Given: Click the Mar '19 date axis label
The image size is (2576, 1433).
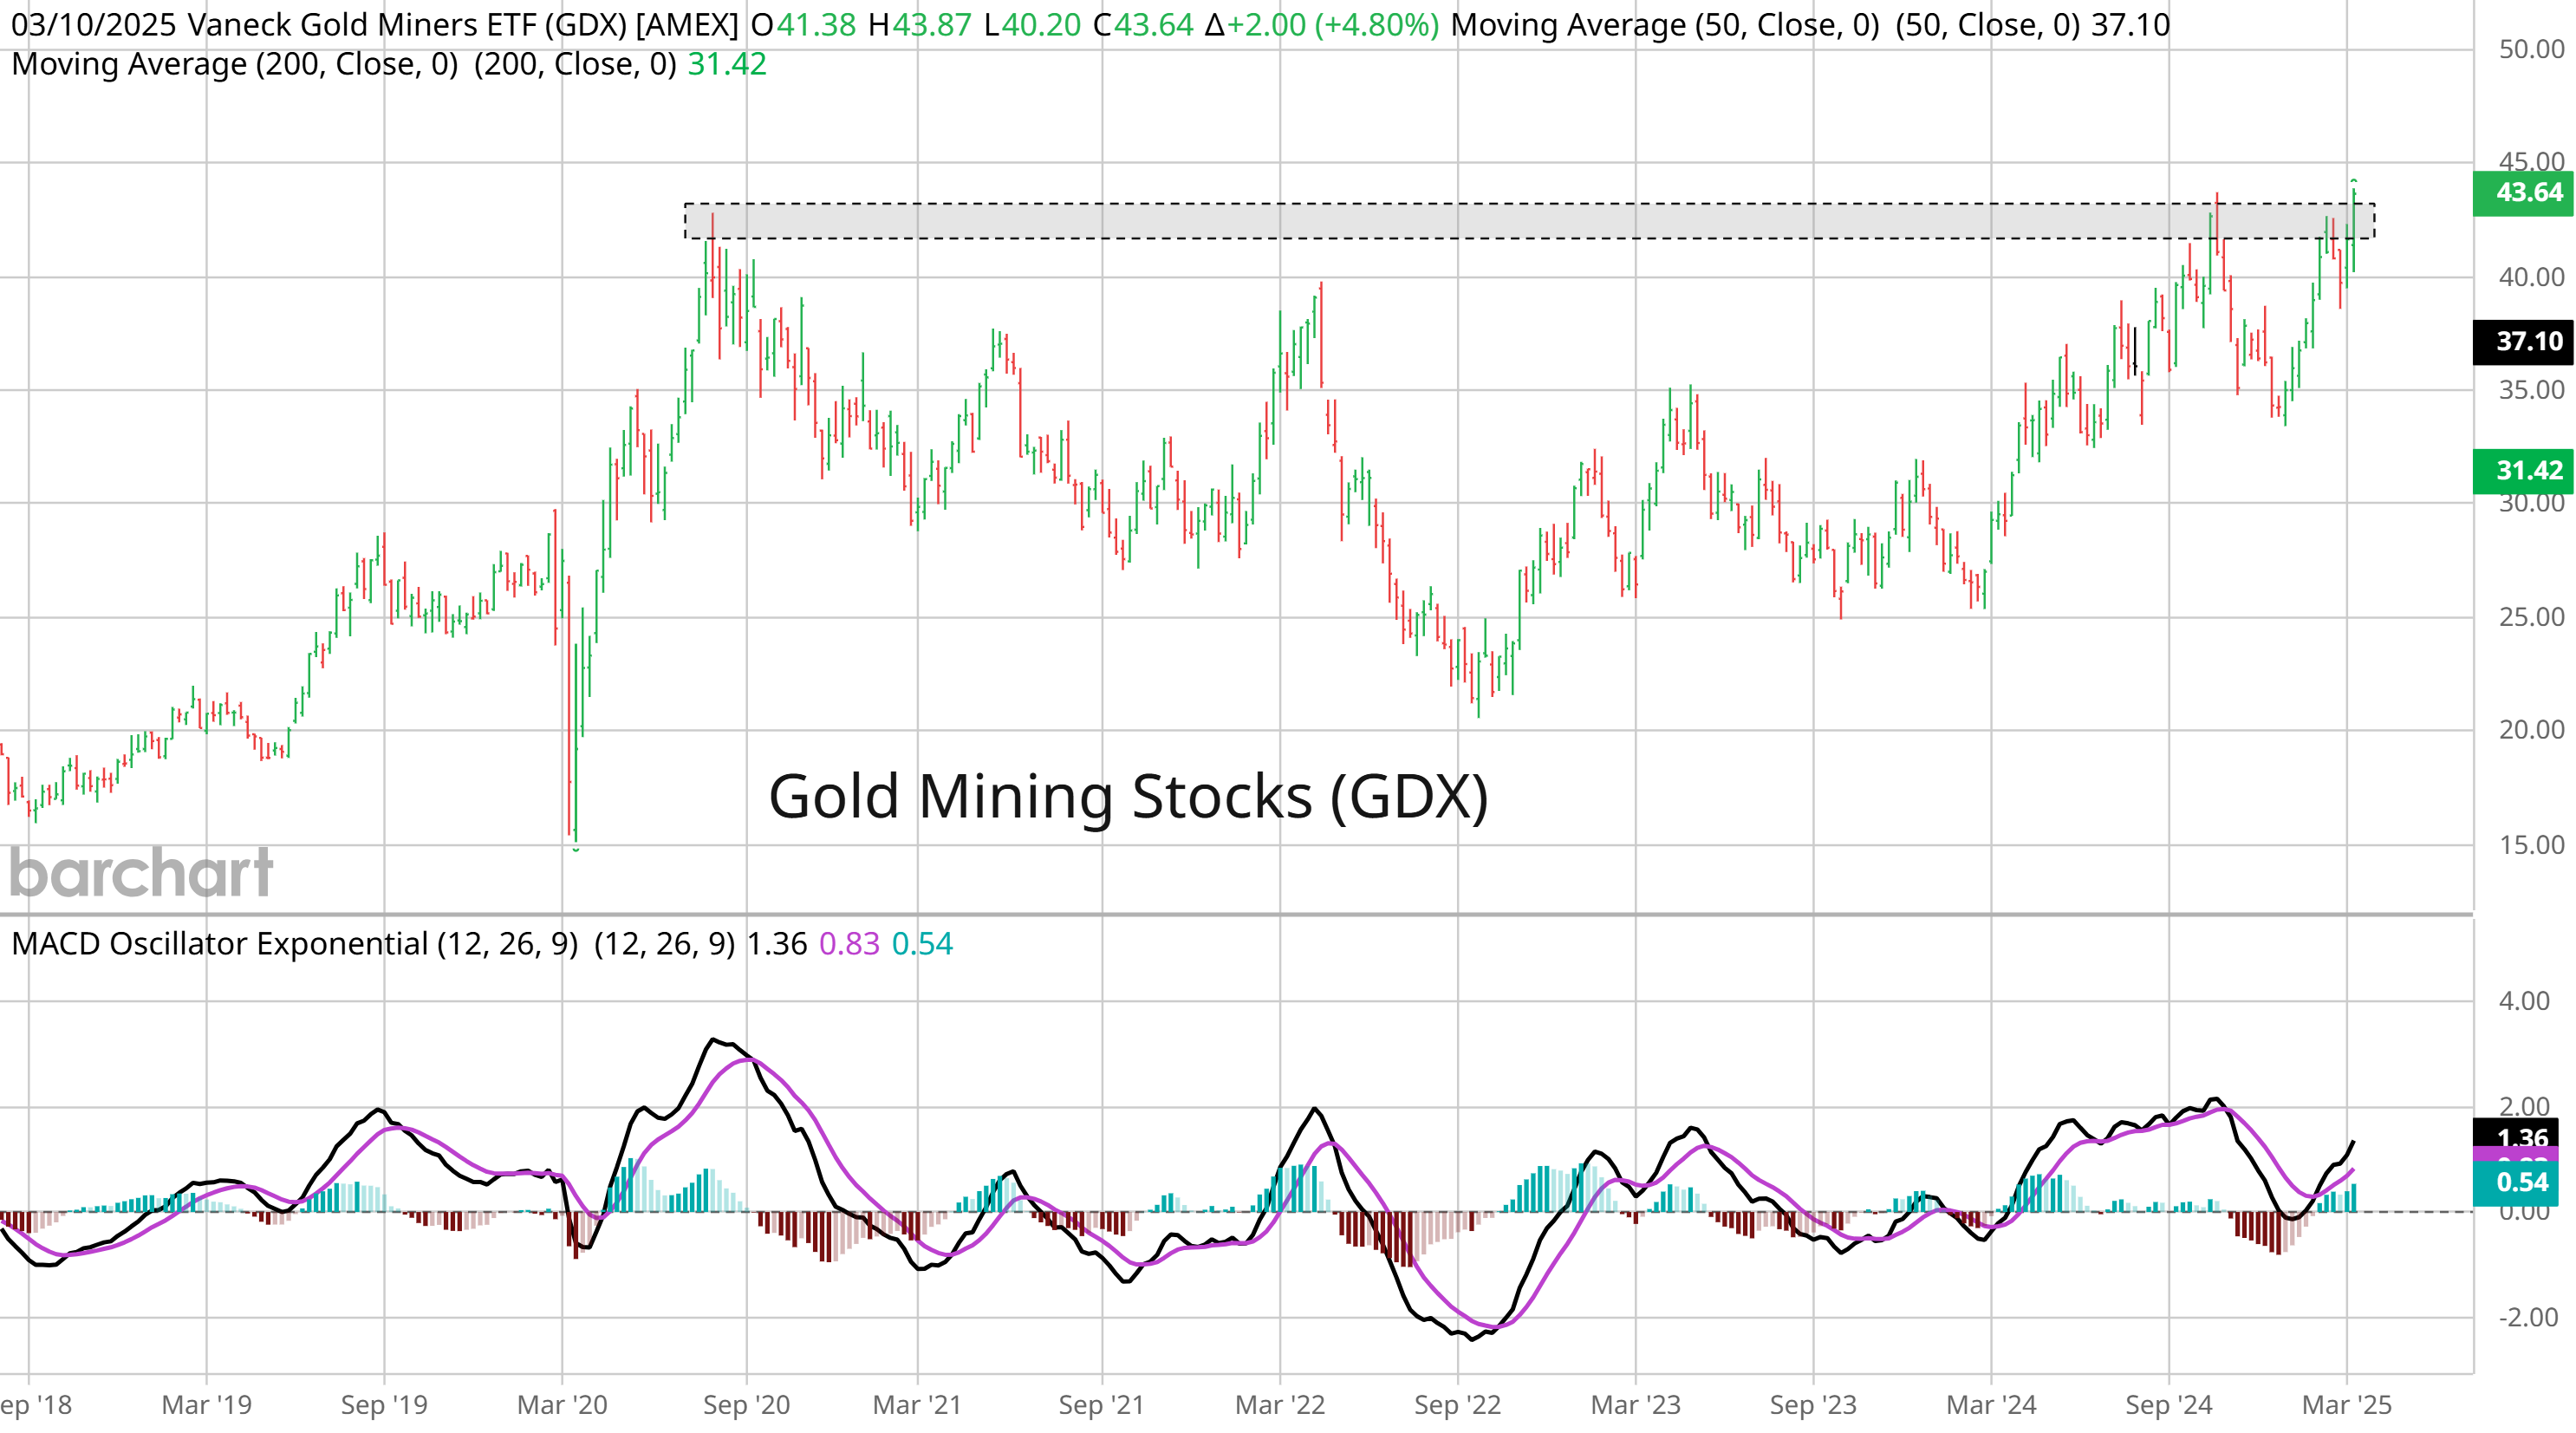Looking at the screenshot, I should coord(206,1405).
